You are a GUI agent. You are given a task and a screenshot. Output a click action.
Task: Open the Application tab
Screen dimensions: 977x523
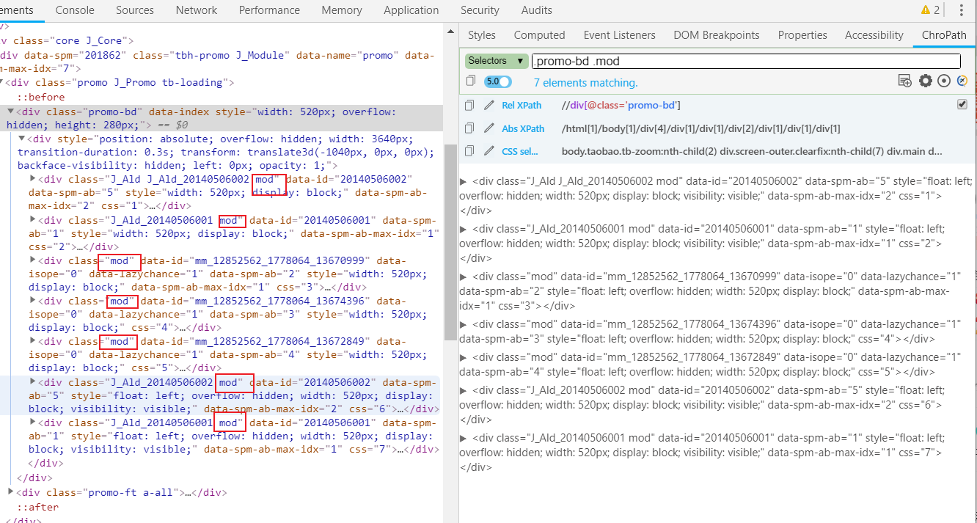tap(411, 10)
